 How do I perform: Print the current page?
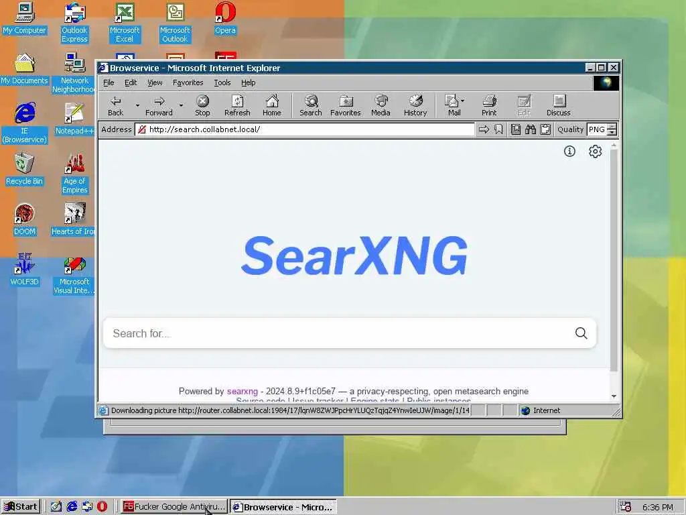click(x=489, y=105)
